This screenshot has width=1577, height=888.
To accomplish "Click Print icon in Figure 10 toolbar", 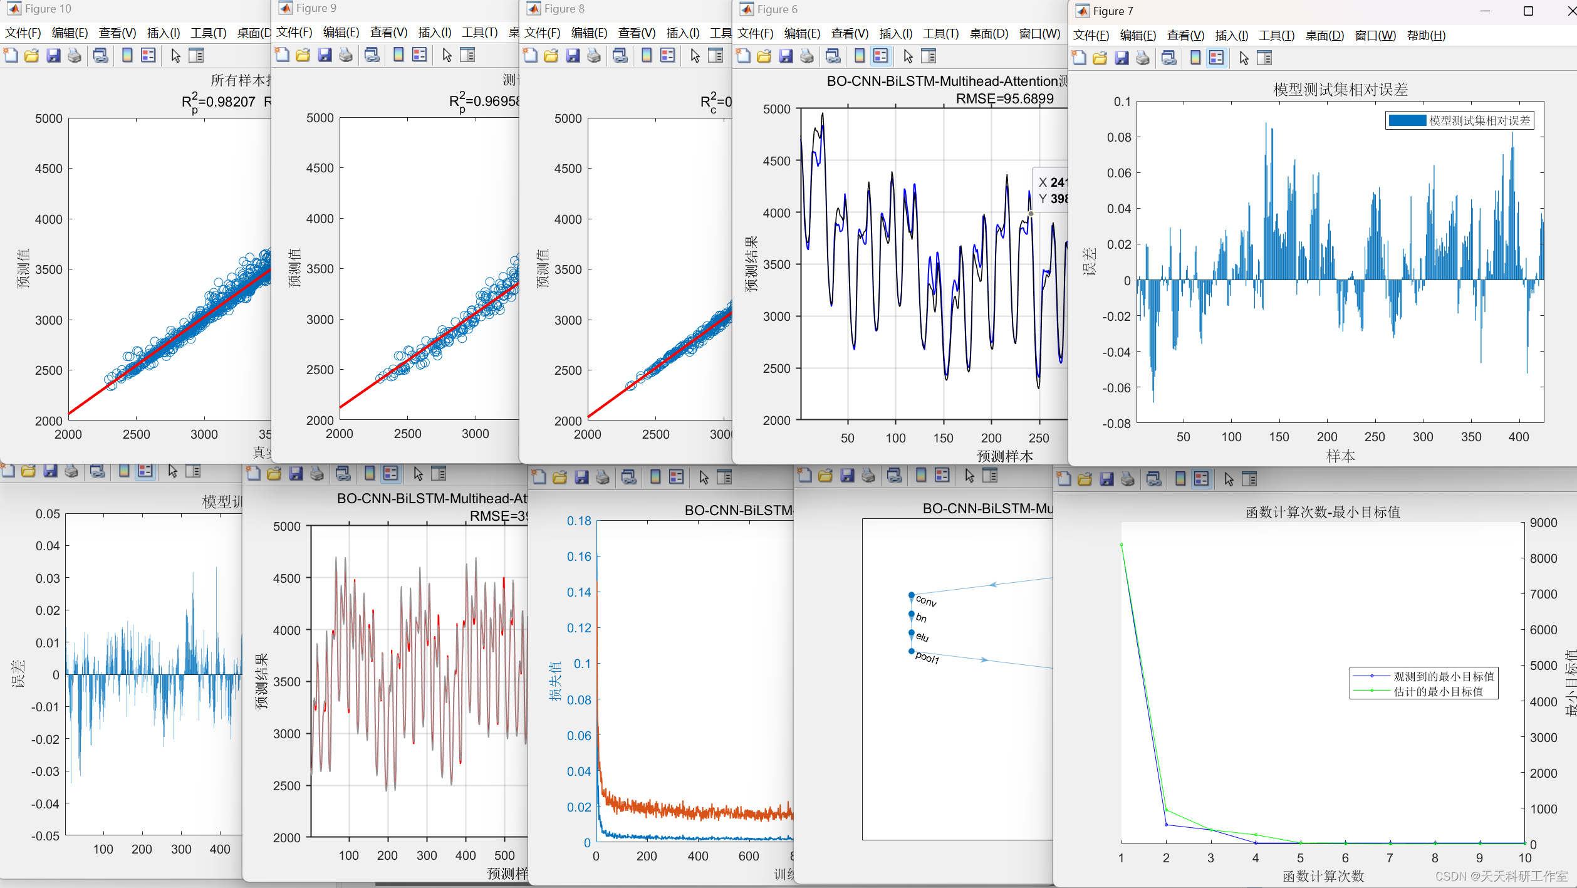I will point(74,55).
